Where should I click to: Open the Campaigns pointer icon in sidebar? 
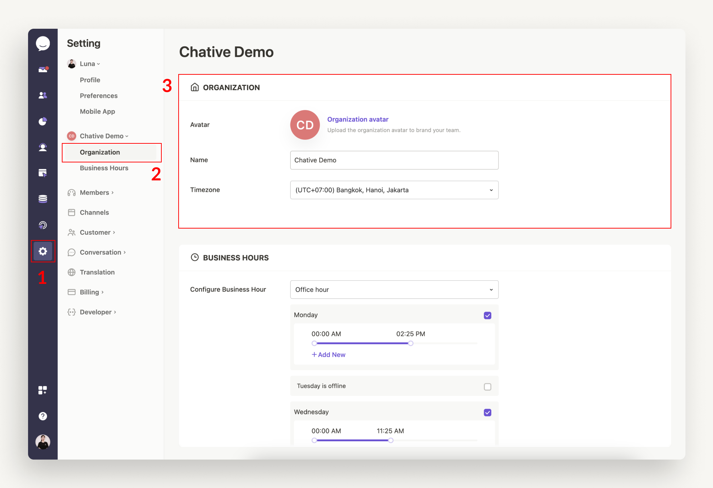click(43, 173)
